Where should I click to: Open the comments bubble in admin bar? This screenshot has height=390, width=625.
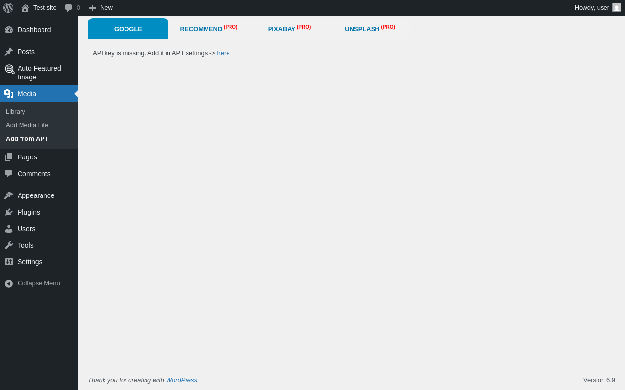69,8
